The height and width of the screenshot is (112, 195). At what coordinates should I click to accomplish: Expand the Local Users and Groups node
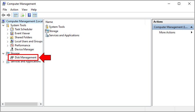(x=8, y=41)
